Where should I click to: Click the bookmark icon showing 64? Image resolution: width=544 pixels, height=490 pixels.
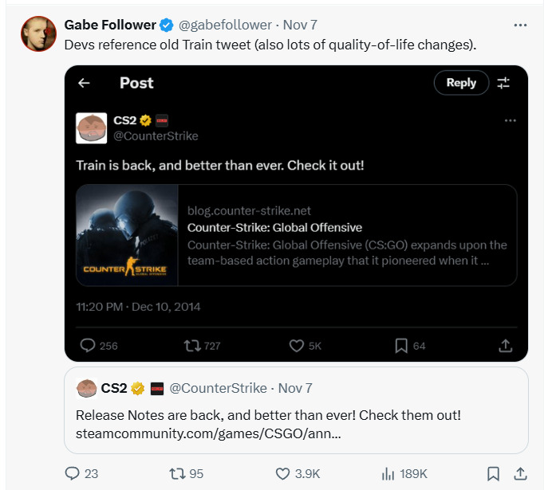[x=402, y=345]
